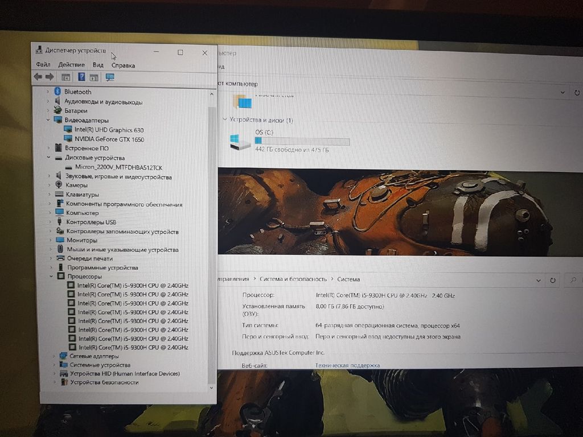Click the Процессоры chip icon
This screenshot has width=583, height=437.
(61, 276)
